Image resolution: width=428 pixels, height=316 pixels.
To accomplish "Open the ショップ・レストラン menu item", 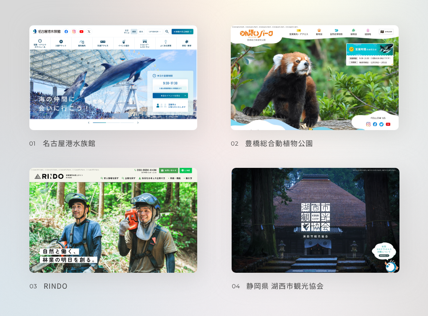I will point(145,43).
